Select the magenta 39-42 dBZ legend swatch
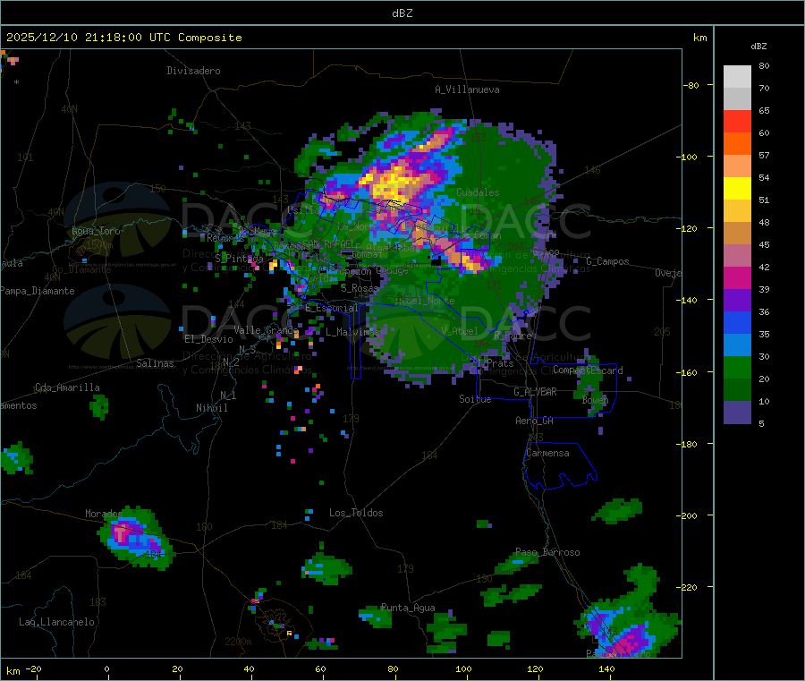 click(x=737, y=277)
